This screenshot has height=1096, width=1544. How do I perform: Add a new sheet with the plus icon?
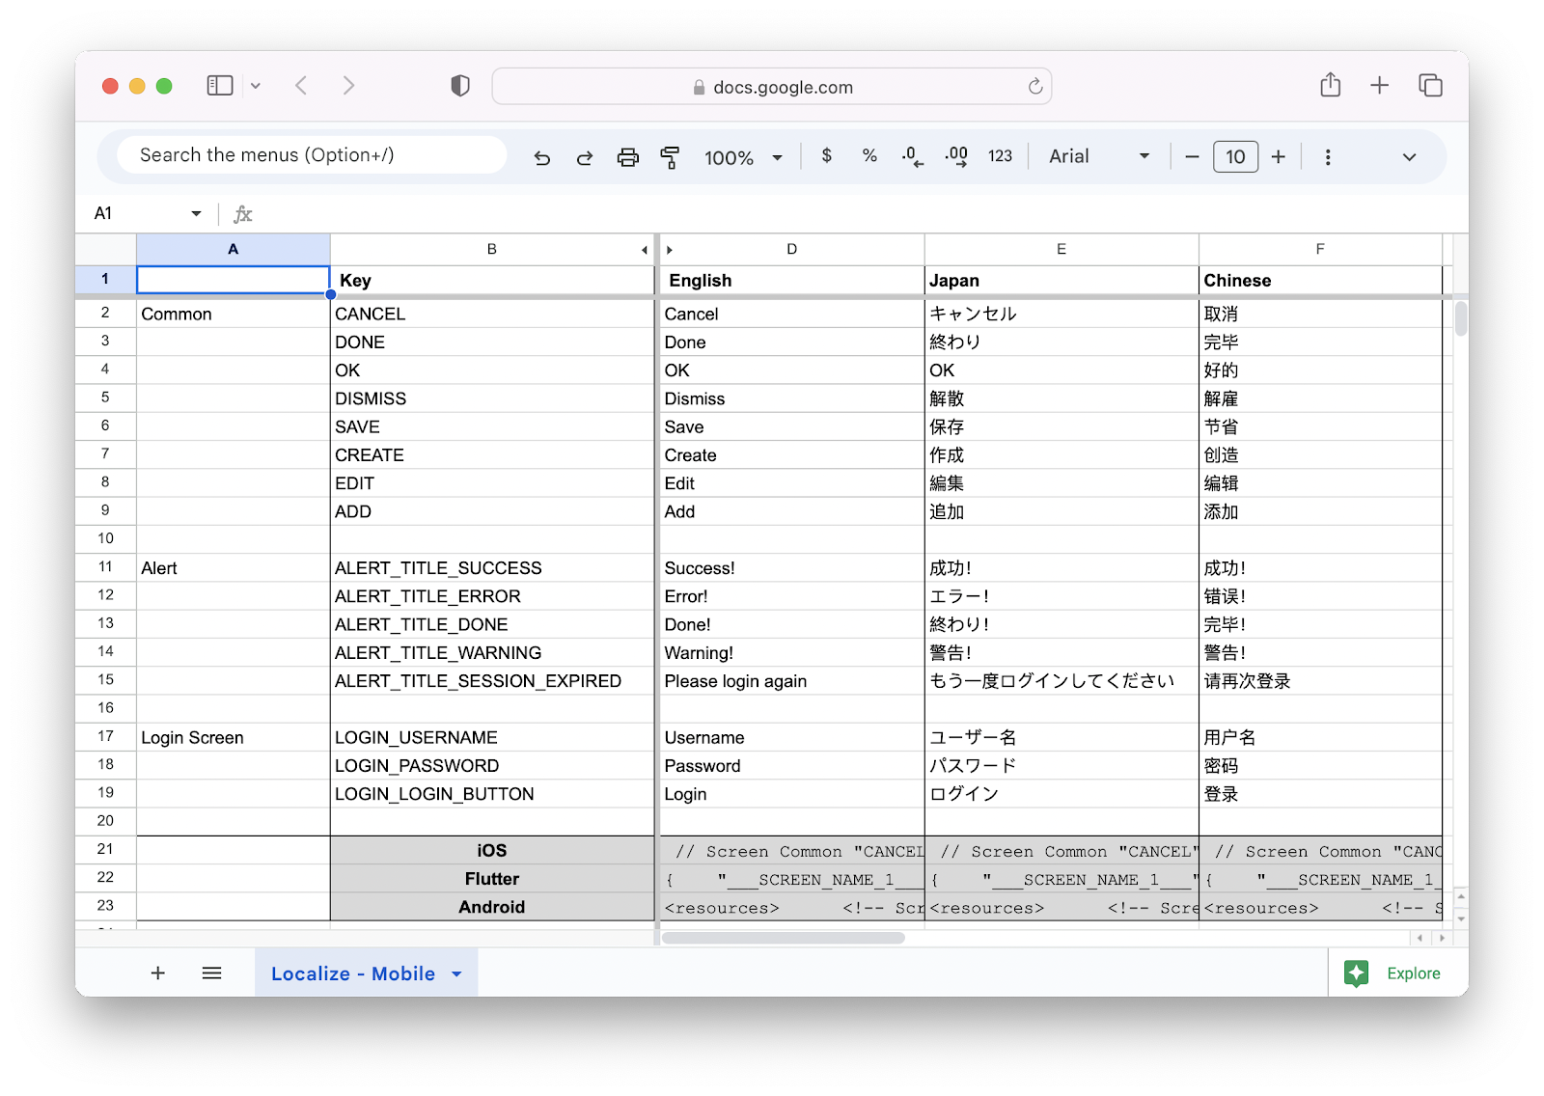pos(158,973)
